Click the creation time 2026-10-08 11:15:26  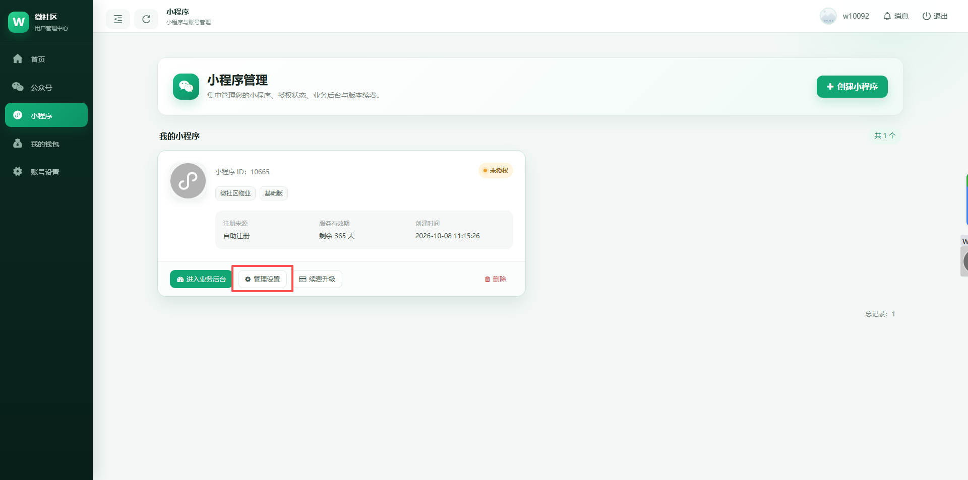(x=448, y=236)
